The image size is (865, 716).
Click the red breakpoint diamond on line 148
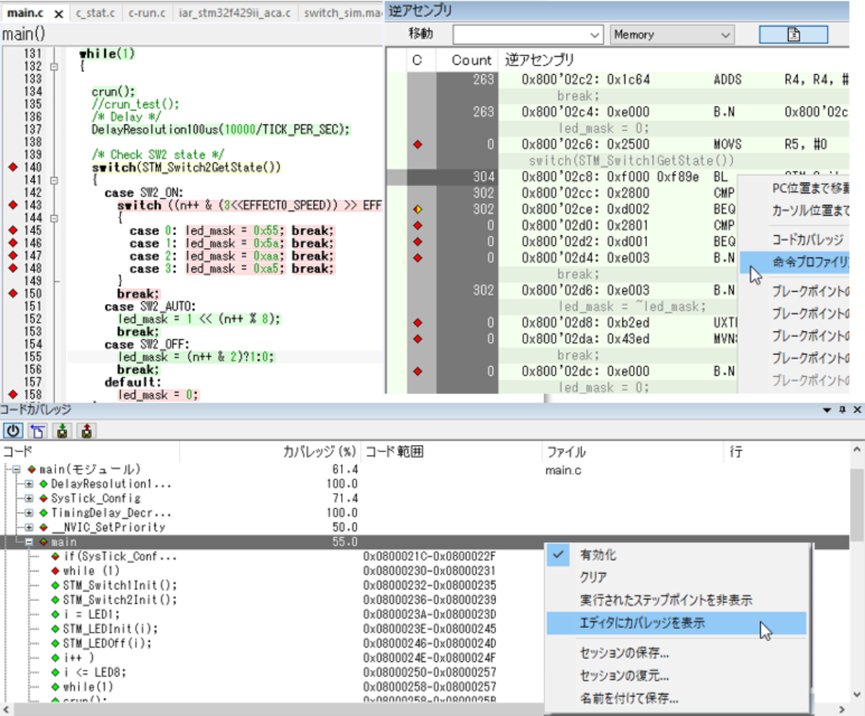click(x=12, y=268)
